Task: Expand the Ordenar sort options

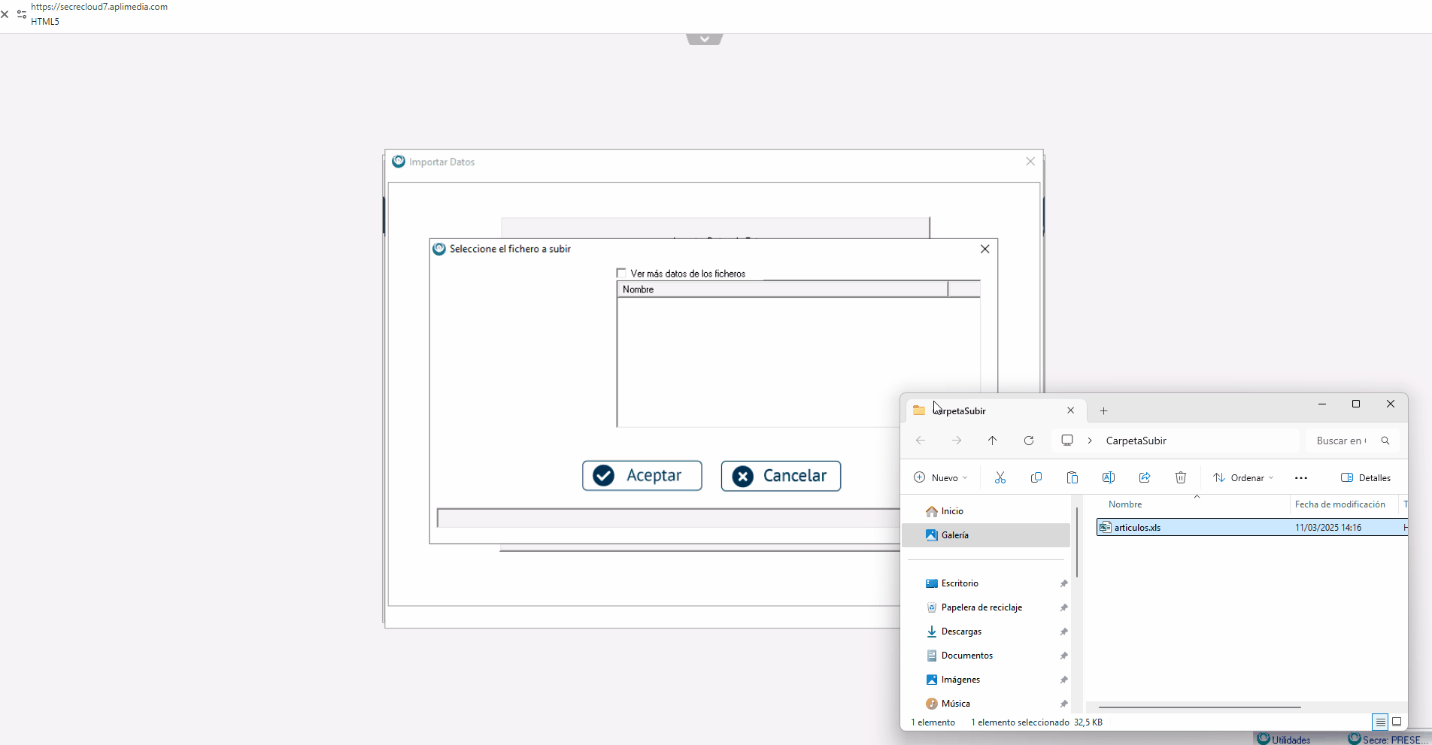Action: [1243, 478]
